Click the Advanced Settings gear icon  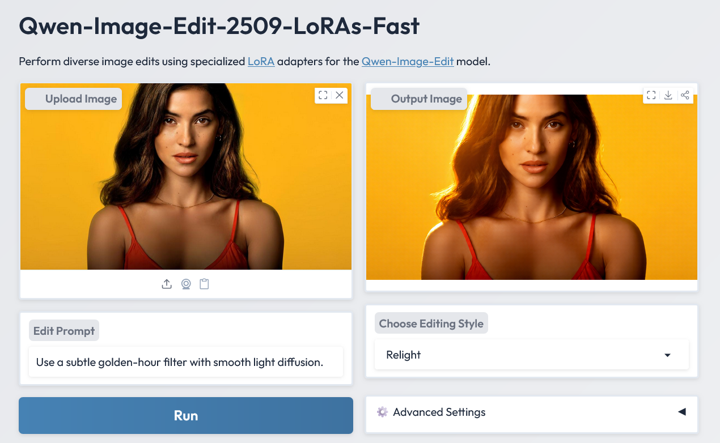coord(382,412)
